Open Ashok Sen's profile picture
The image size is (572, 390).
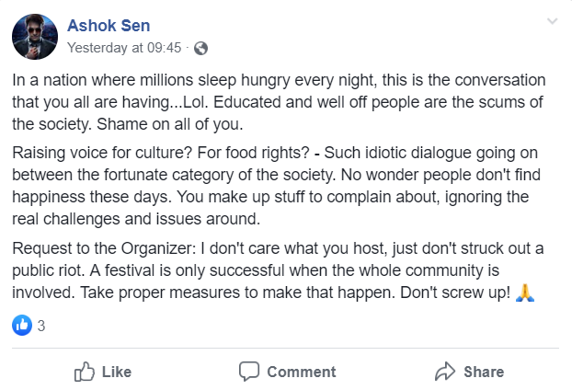35,36
